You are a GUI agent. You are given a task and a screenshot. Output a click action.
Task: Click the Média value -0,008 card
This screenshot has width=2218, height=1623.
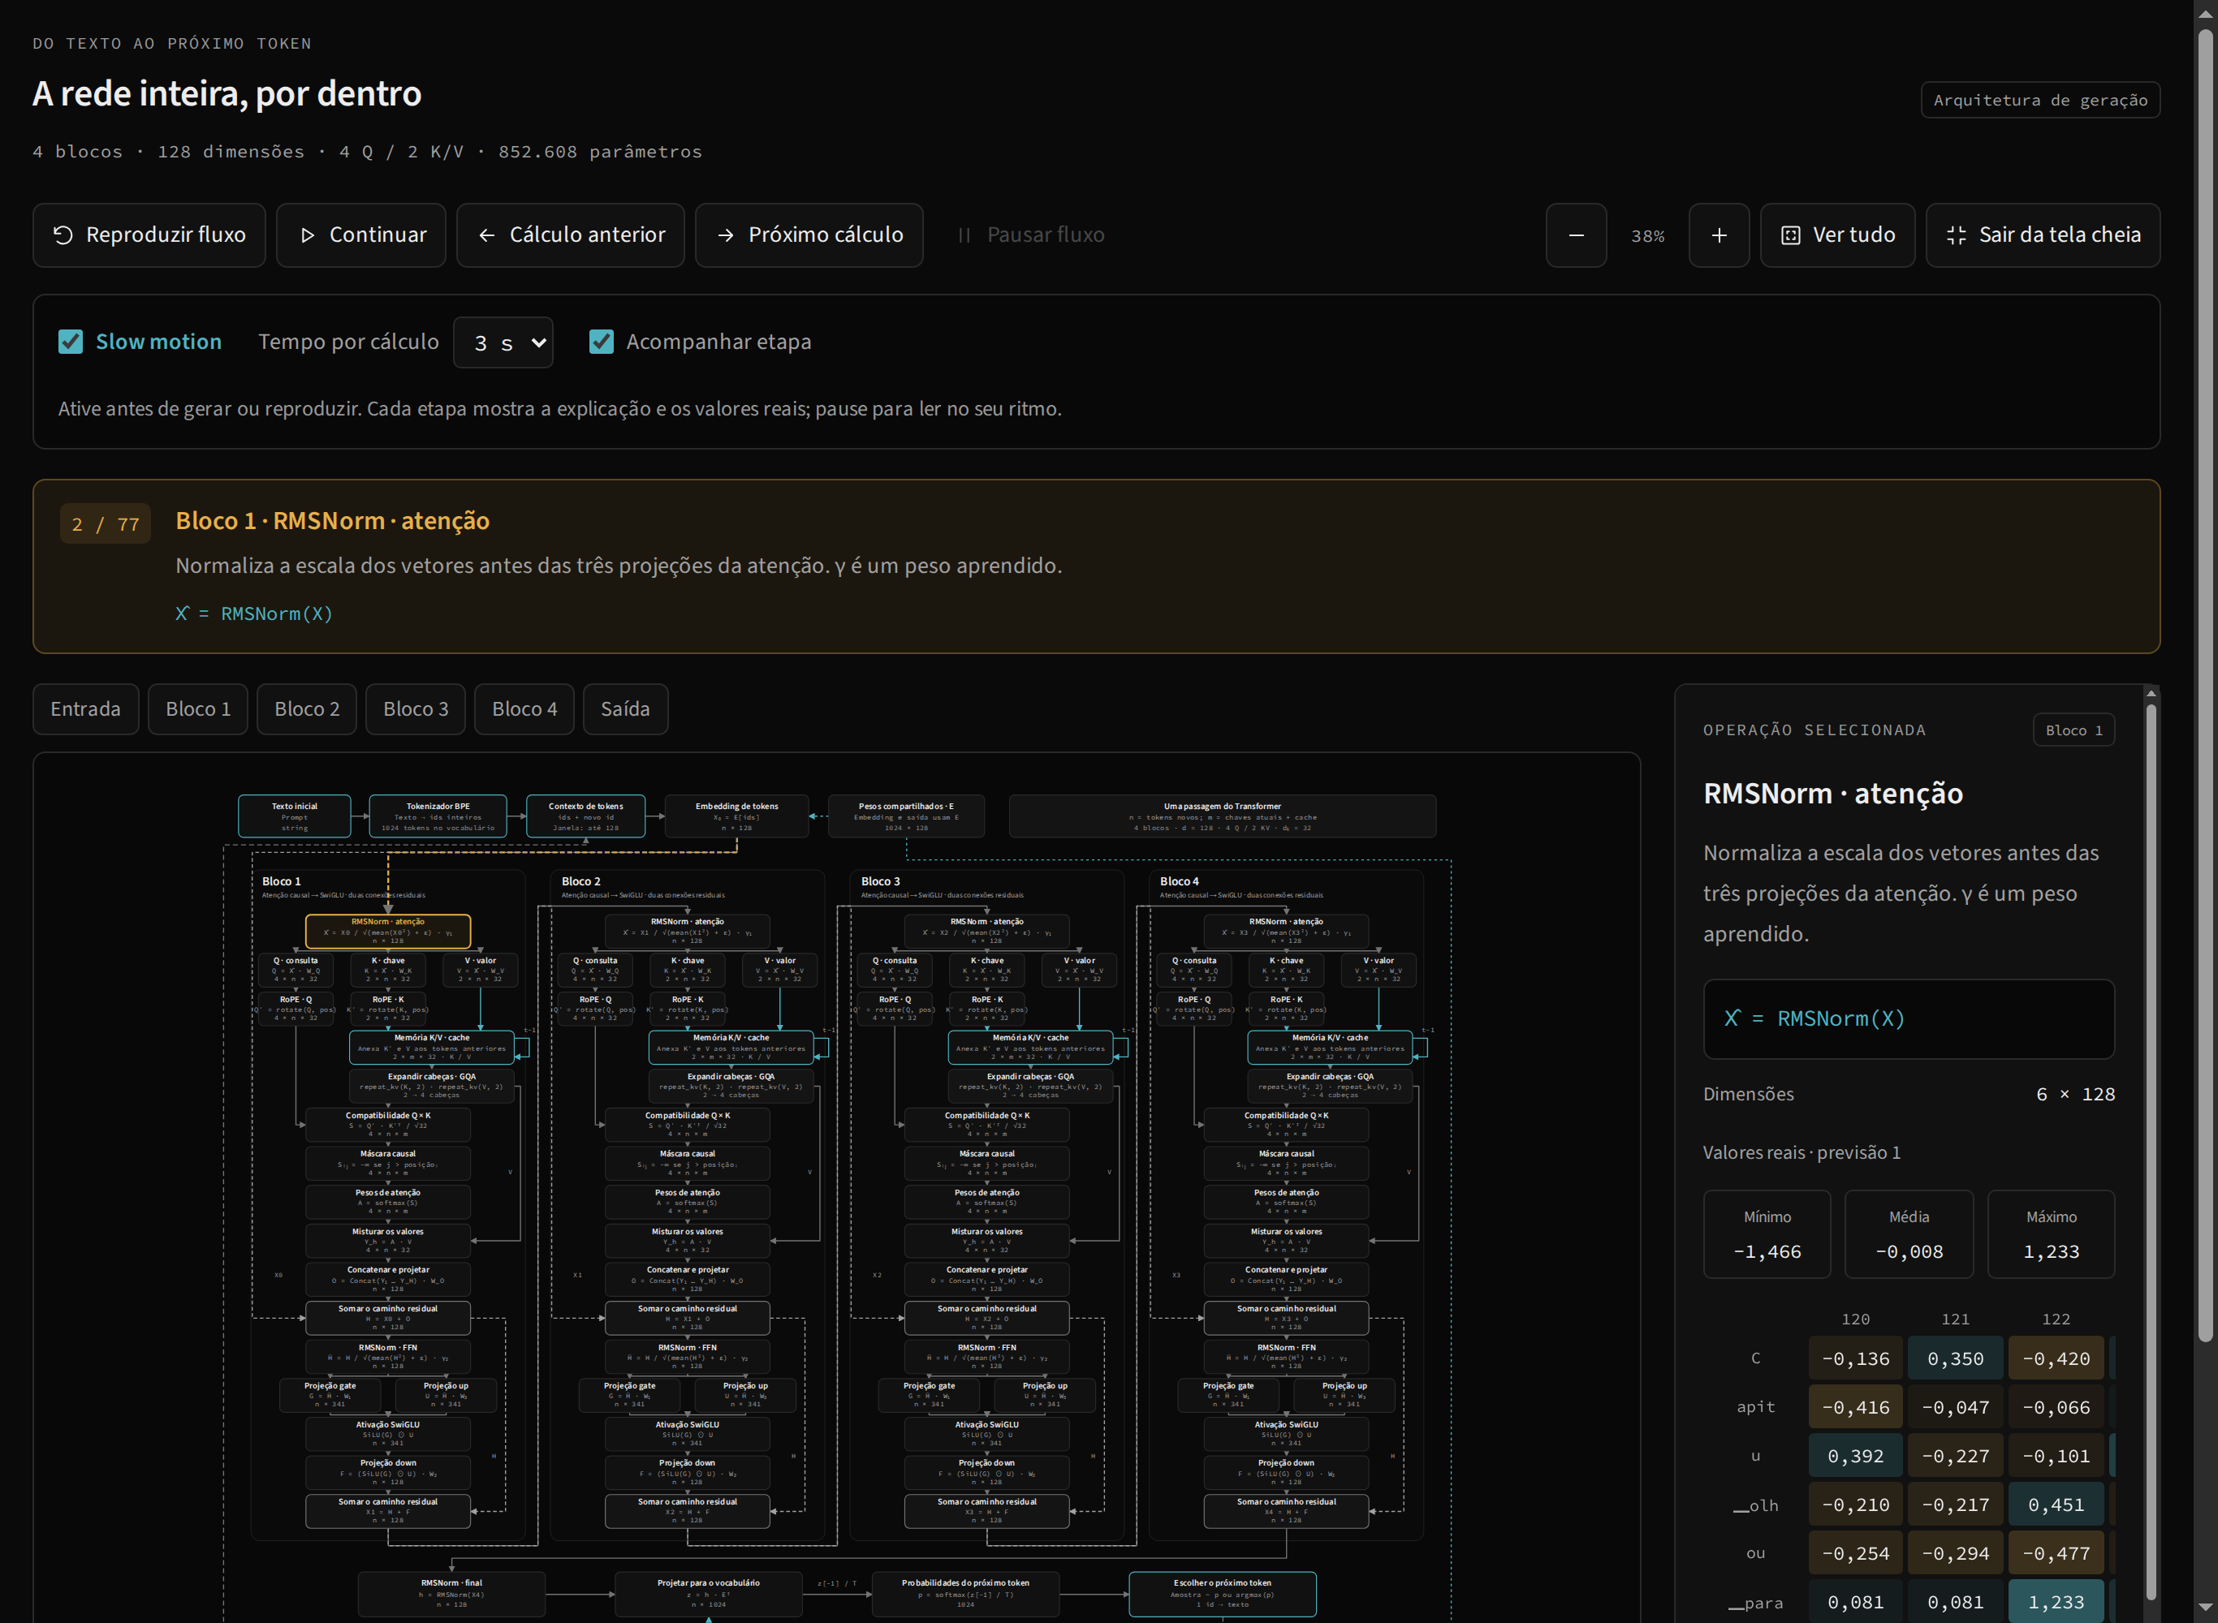tap(1909, 1234)
